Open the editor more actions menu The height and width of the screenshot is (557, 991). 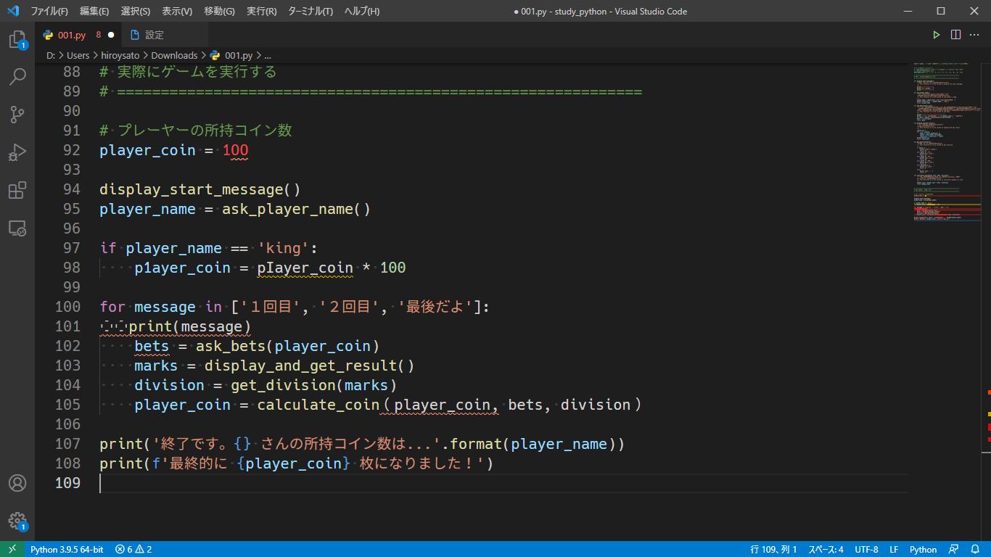click(x=974, y=33)
